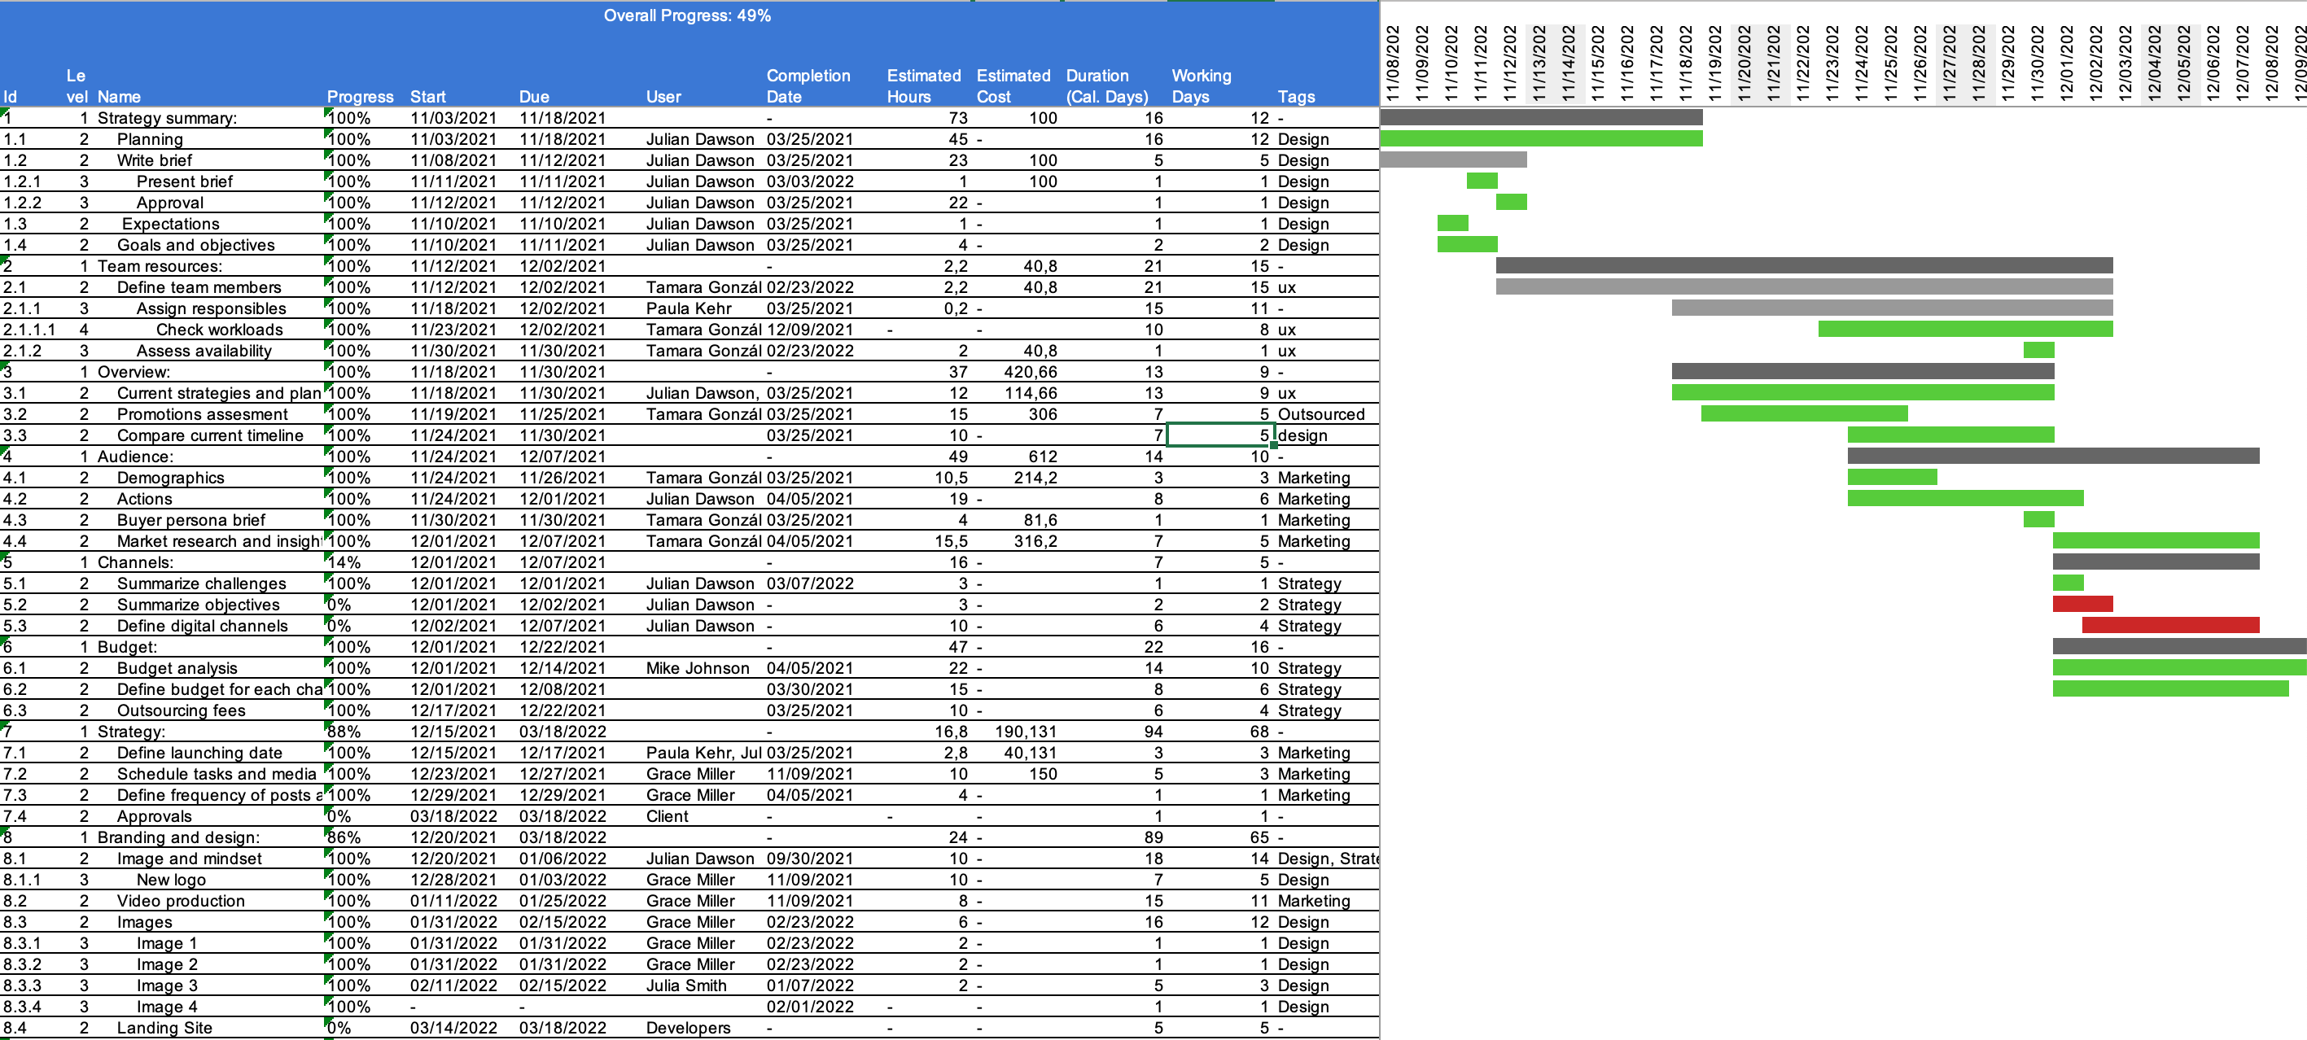Select the Client cell in the Approvals row
2307x1040 pixels.
668,816
